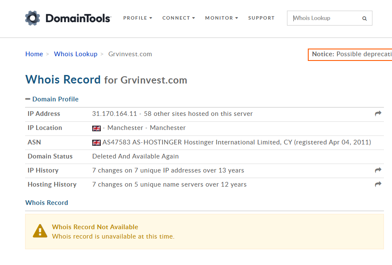Click the Whois Record section heading

46,203
